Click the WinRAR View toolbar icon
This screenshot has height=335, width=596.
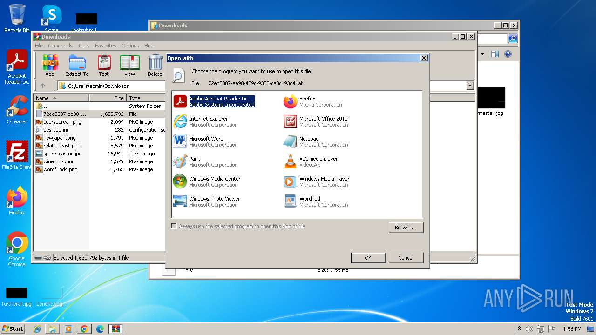click(x=129, y=66)
